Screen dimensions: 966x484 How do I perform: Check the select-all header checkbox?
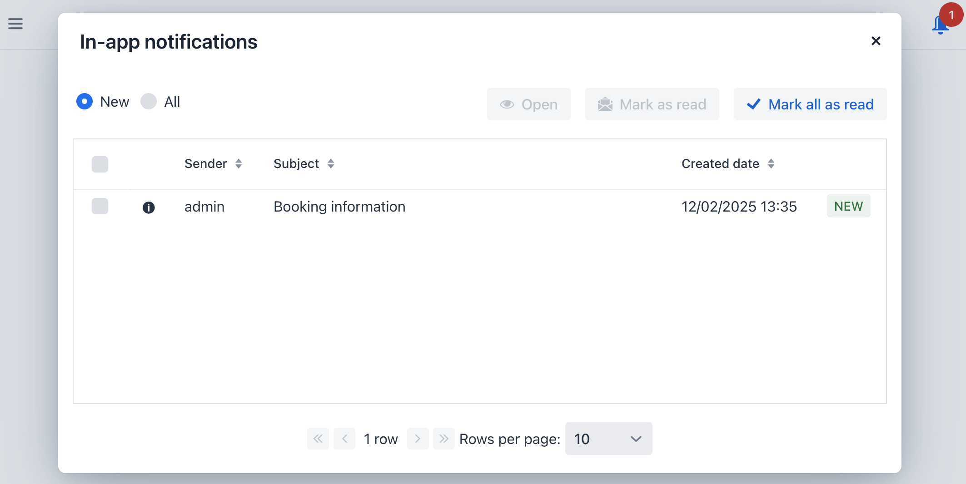tap(100, 164)
